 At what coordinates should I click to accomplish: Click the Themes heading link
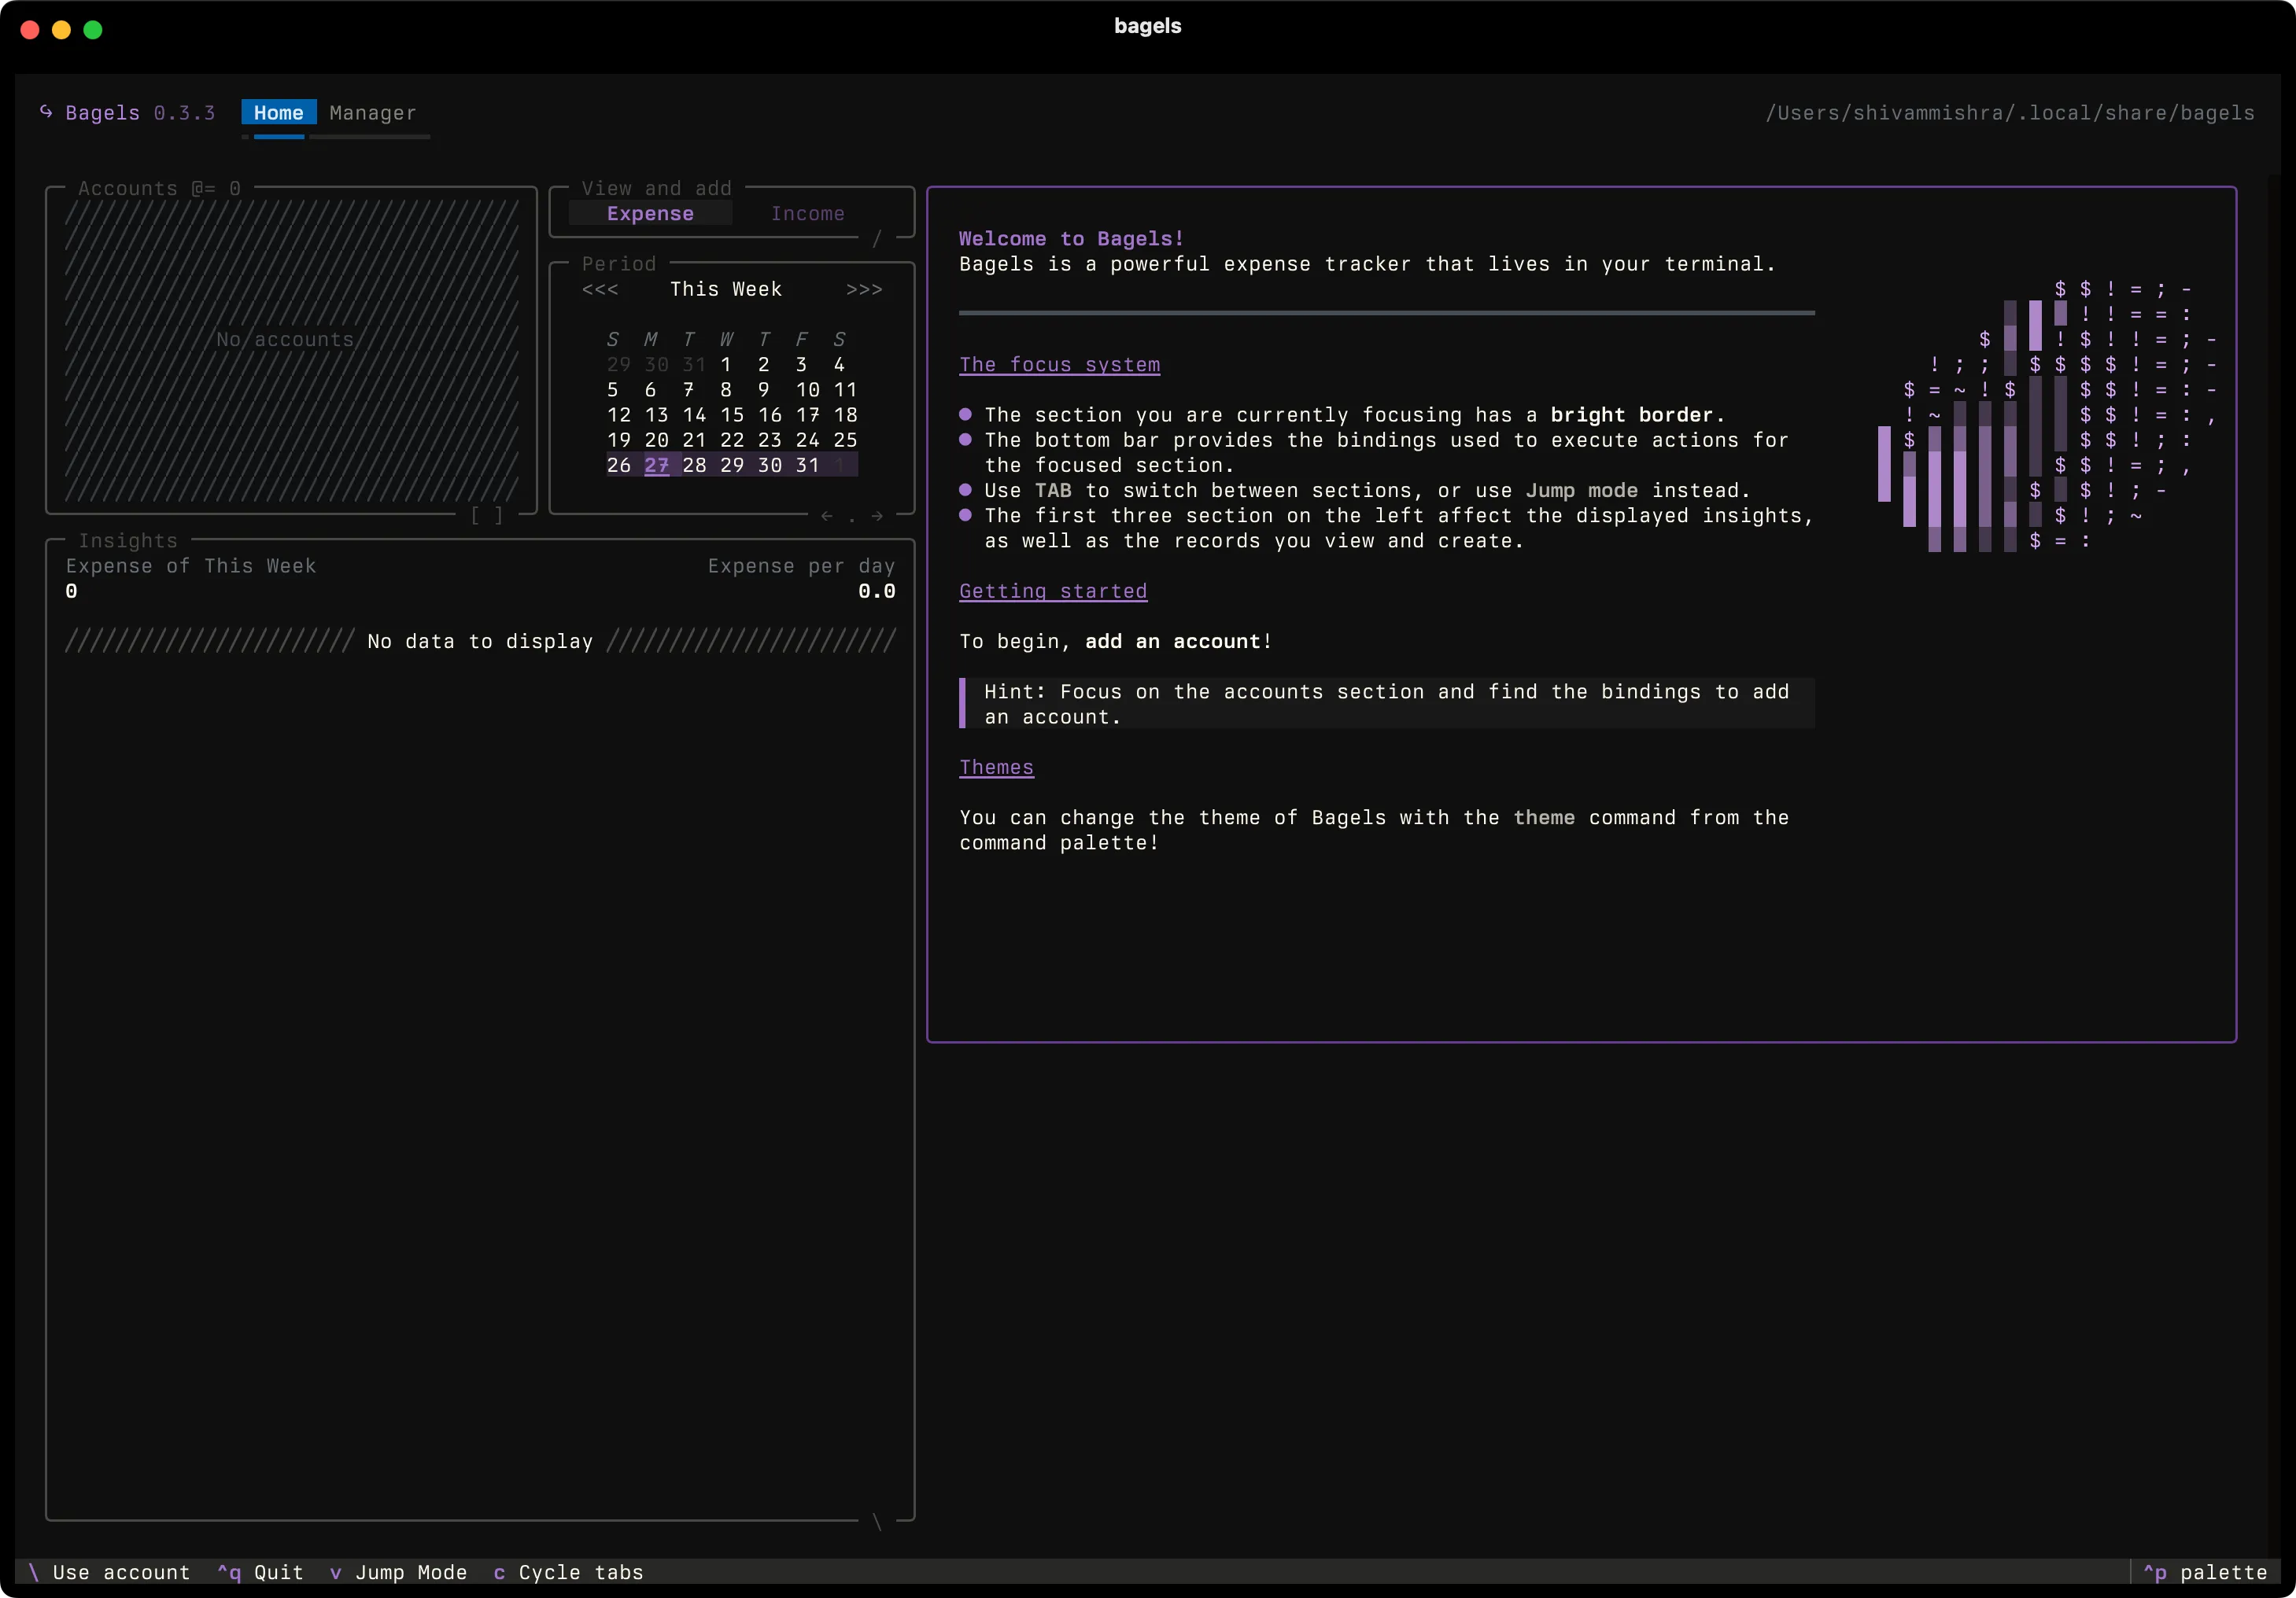(x=996, y=768)
